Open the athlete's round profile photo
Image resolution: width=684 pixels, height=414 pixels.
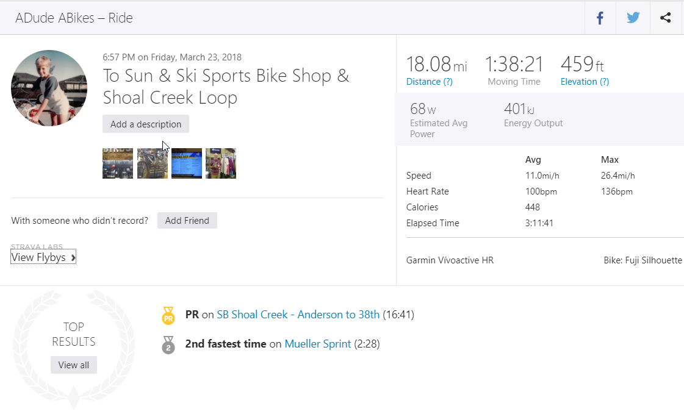[x=49, y=88]
